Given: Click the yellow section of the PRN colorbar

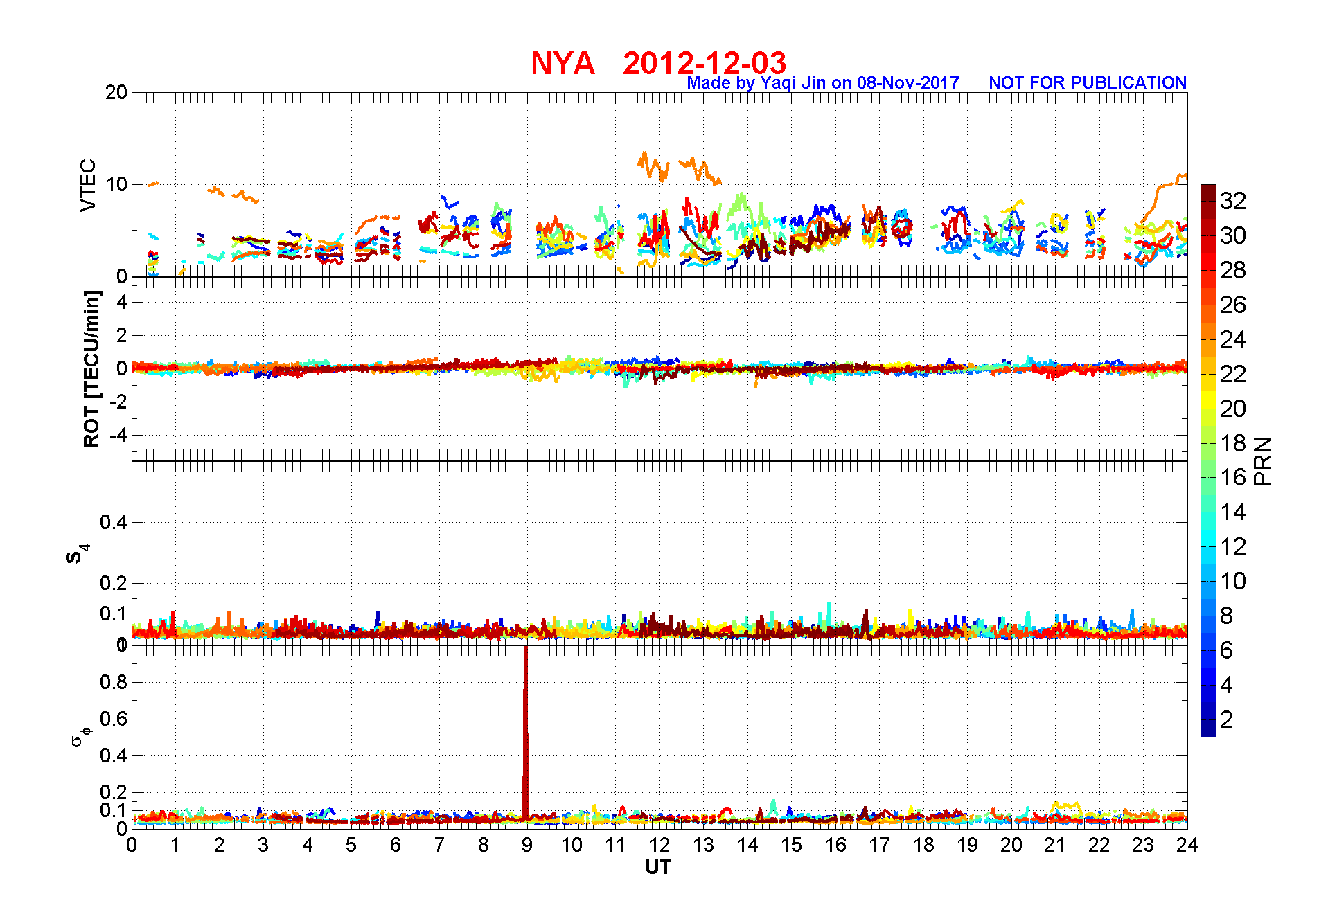Looking at the screenshot, I should (x=1208, y=400).
